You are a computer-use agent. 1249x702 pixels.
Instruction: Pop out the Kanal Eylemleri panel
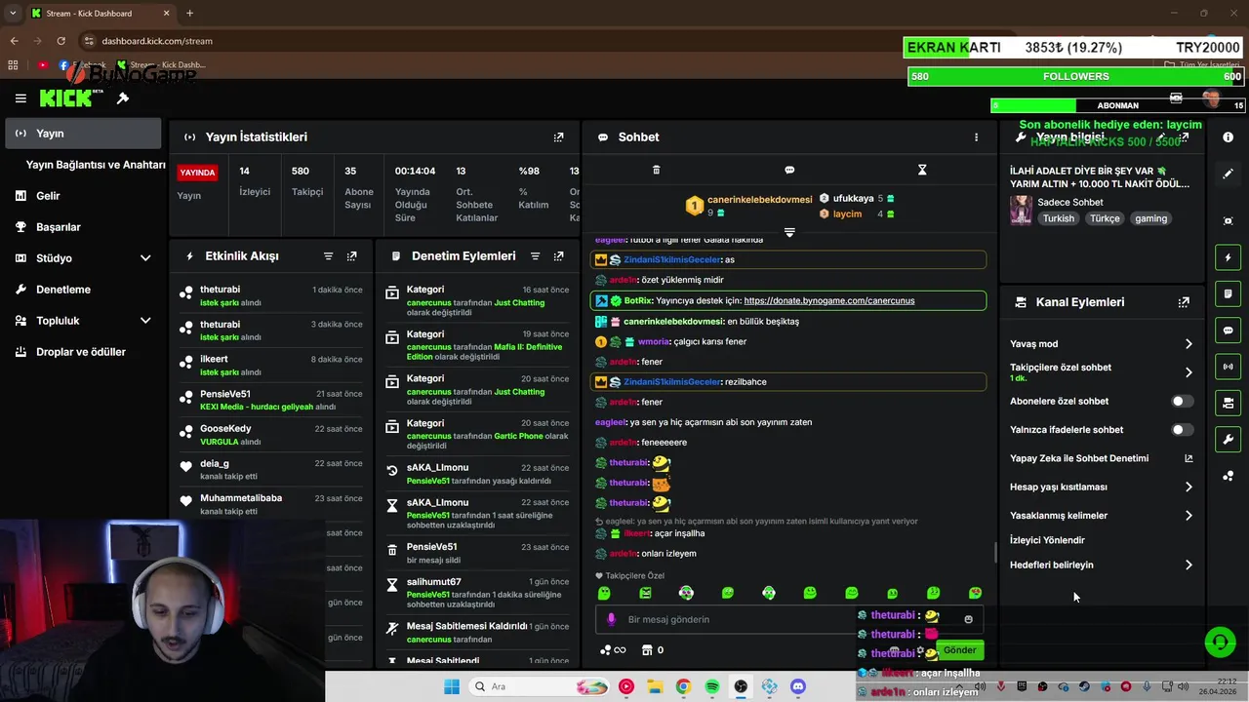point(1184,302)
